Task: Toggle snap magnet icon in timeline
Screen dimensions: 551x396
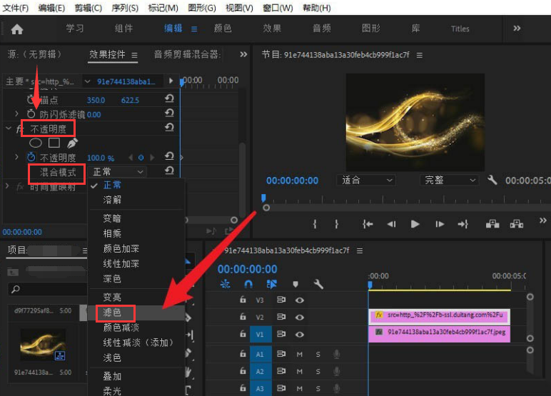Action: click(248, 284)
